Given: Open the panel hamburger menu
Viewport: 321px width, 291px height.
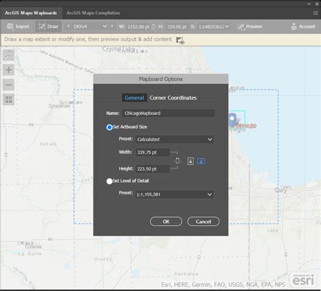Looking at the screenshot, I should click(316, 13).
